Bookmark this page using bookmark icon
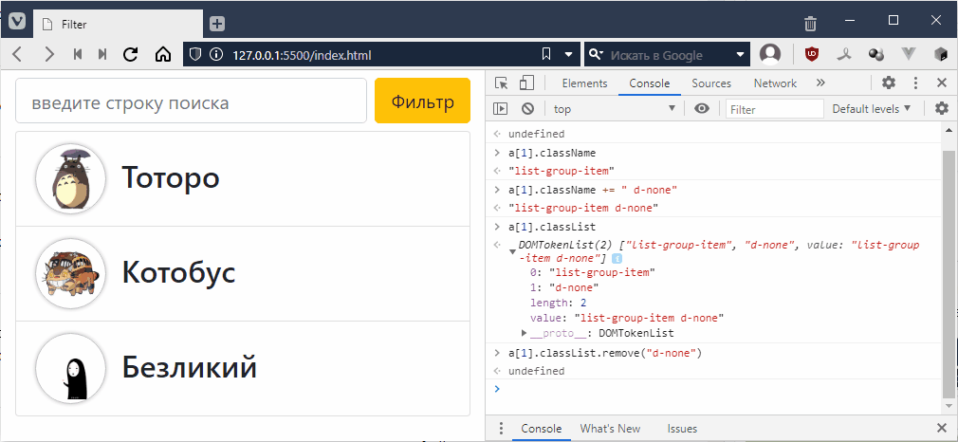958x442 pixels. pyautogui.click(x=546, y=55)
